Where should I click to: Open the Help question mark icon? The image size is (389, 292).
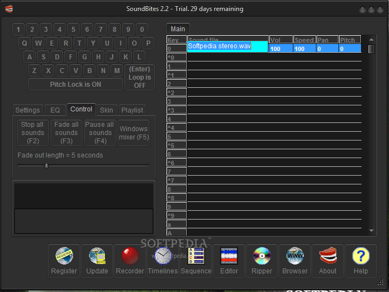pyautogui.click(x=361, y=261)
